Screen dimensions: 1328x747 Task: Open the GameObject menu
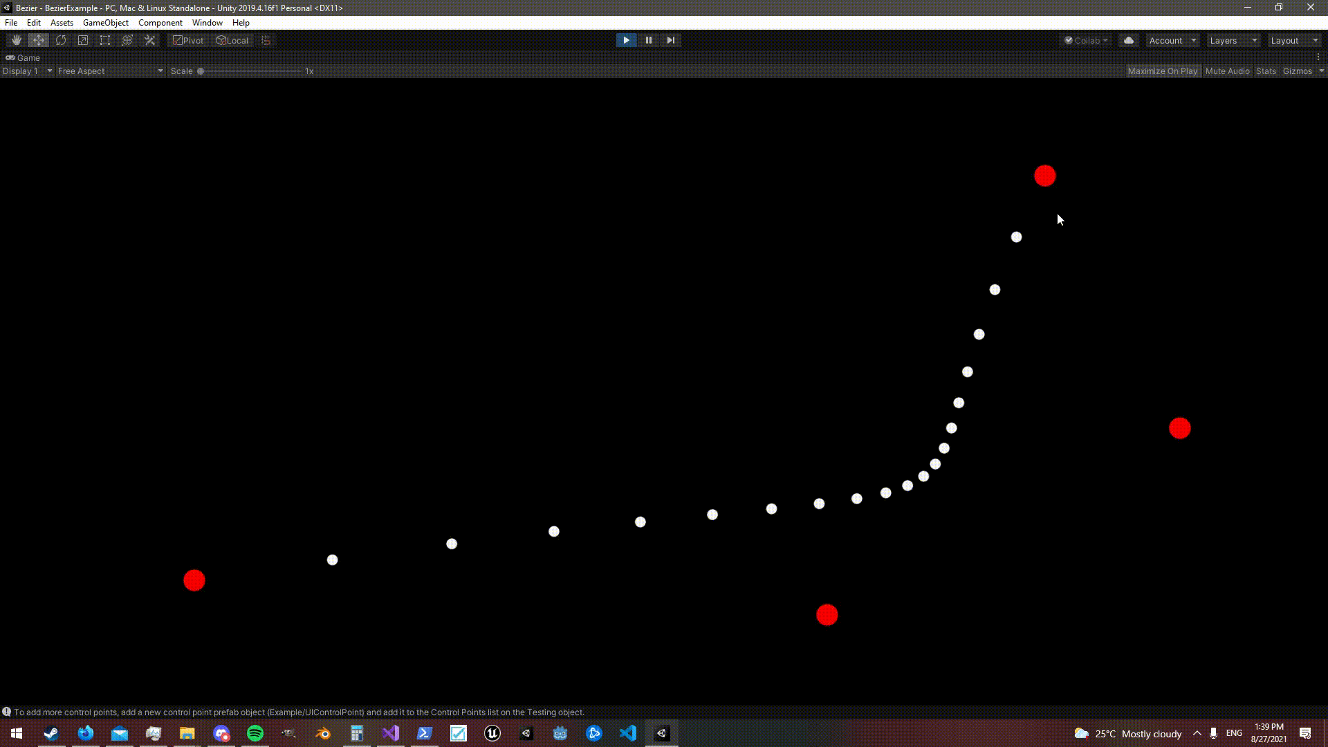click(105, 23)
